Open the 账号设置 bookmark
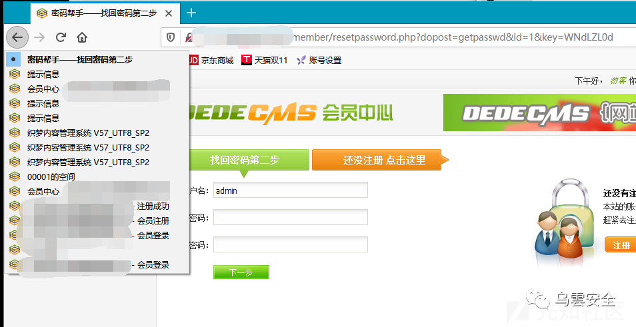636x327 pixels. [x=319, y=61]
